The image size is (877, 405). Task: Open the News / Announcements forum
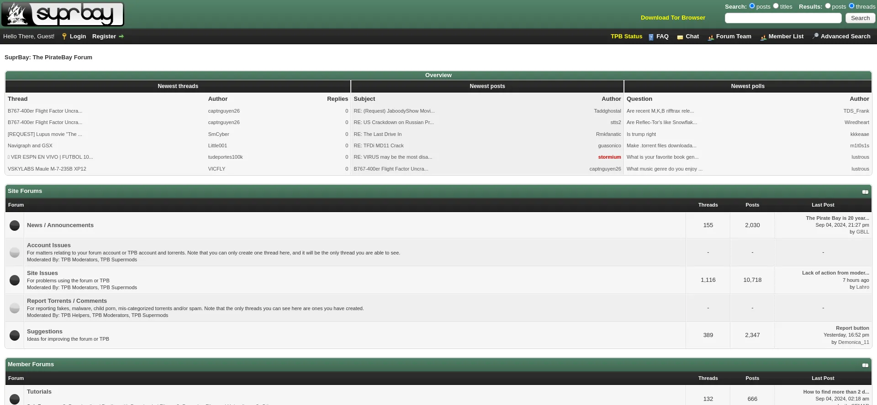[x=60, y=225]
